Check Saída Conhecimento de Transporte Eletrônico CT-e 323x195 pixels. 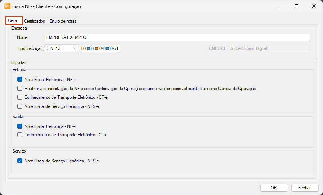point(20,135)
